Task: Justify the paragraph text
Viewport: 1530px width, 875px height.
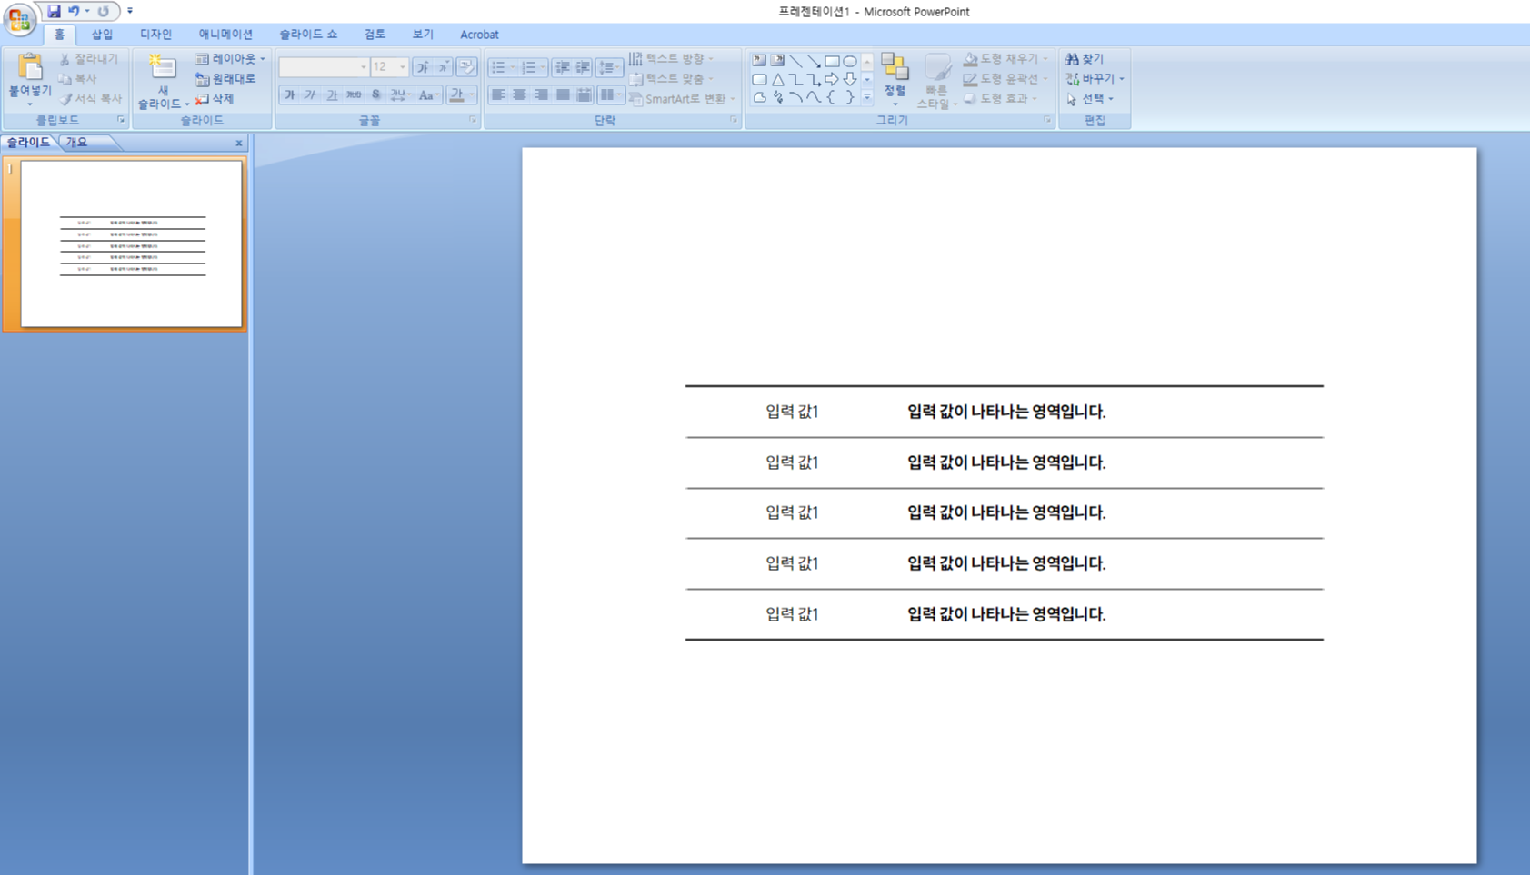Action: point(563,94)
